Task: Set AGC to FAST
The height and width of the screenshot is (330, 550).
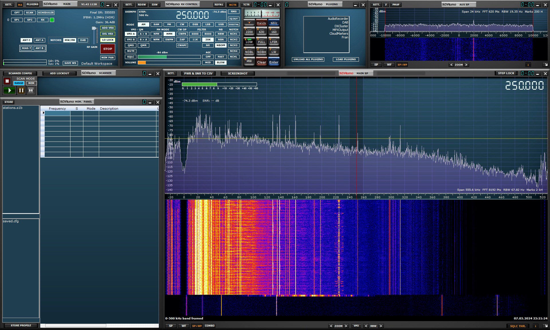Action: (221, 57)
